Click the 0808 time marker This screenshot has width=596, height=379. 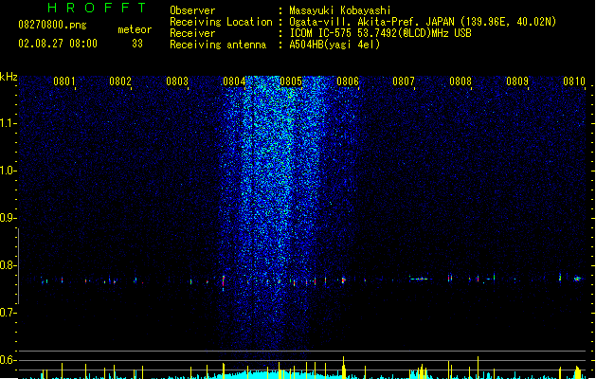(x=461, y=81)
